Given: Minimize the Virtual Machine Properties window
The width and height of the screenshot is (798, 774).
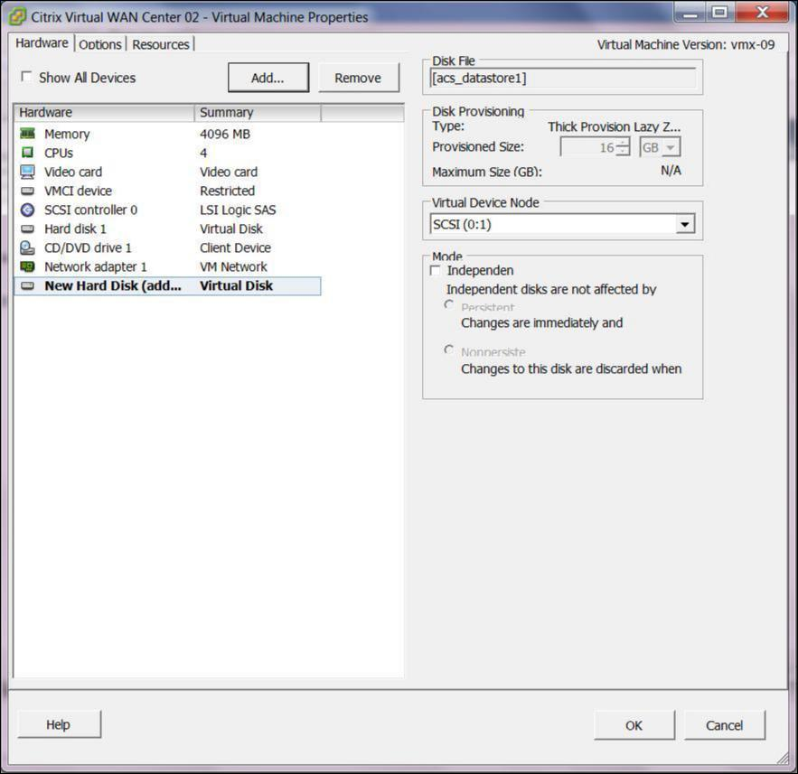Looking at the screenshot, I should (x=690, y=14).
